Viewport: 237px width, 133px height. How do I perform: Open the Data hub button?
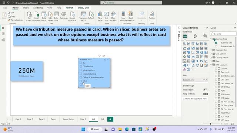[44, 17]
